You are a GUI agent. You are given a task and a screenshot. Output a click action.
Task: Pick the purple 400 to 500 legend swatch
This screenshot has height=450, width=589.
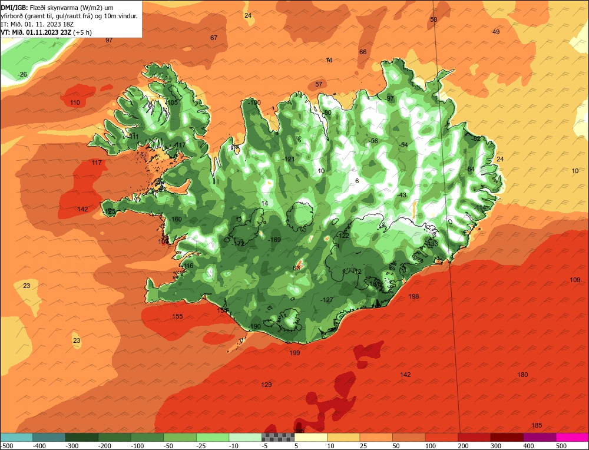(x=540, y=437)
